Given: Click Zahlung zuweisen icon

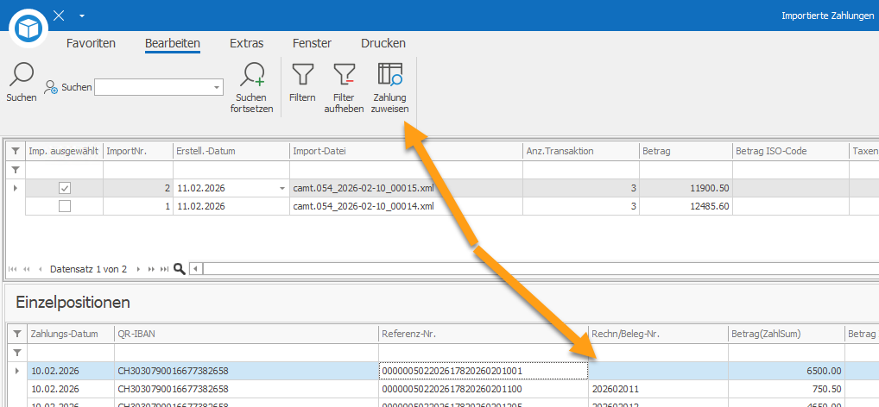Looking at the screenshot, I should coord(390,76).
